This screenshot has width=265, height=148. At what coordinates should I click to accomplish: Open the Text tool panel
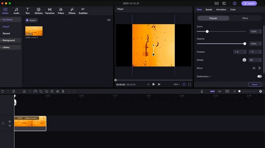point(27,11)
